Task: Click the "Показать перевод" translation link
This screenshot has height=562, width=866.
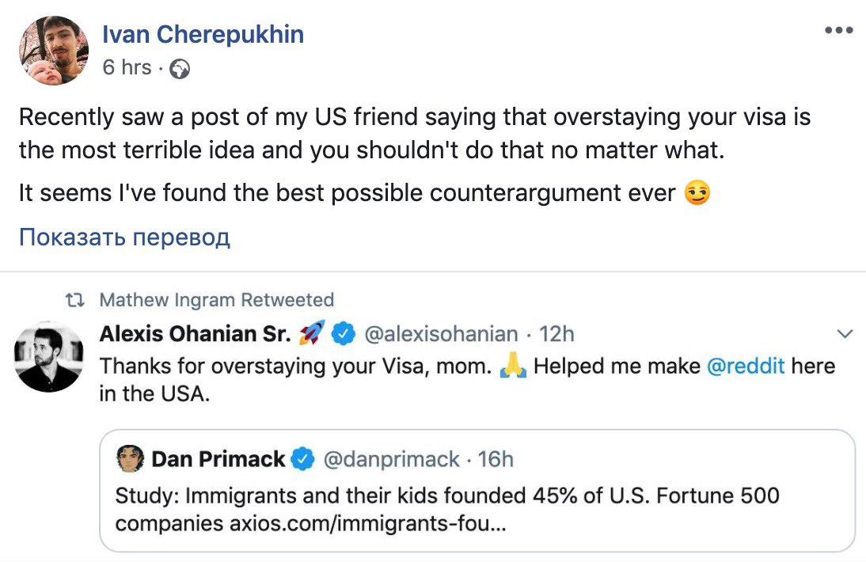Action: (124, 237)
